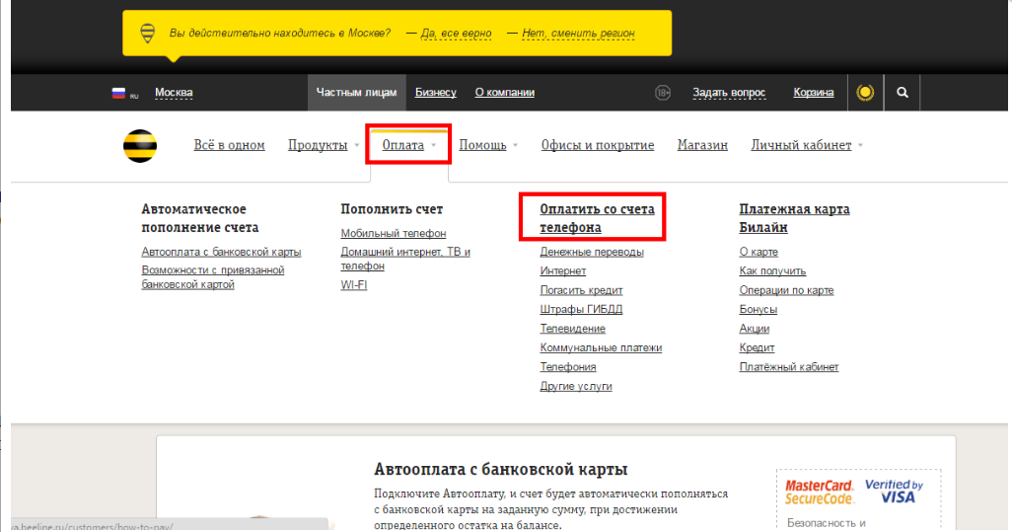Open Платежная карта Билайн heading

tap(794, 218)
